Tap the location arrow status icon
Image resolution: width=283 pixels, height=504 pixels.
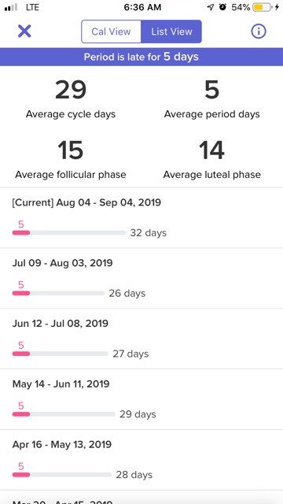pyautogui.click(x=211, y=7)
